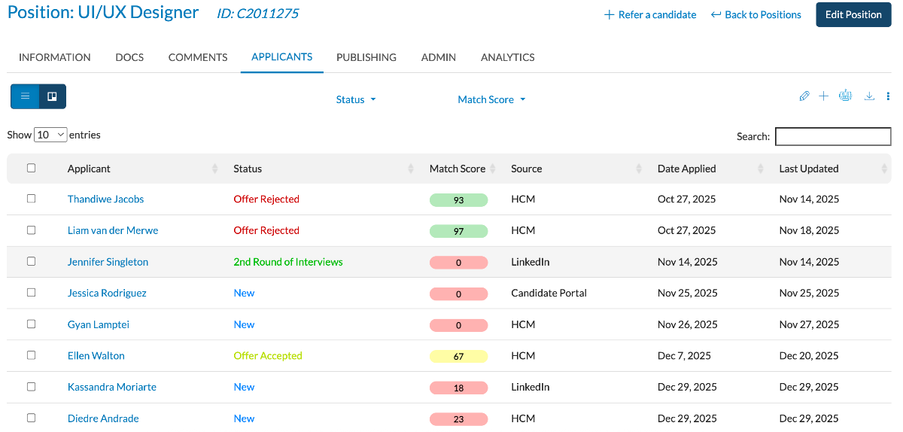Viewport: 903px width, 432px height.
Task: Click the yellow match score 67 badge
Action: 459,357
